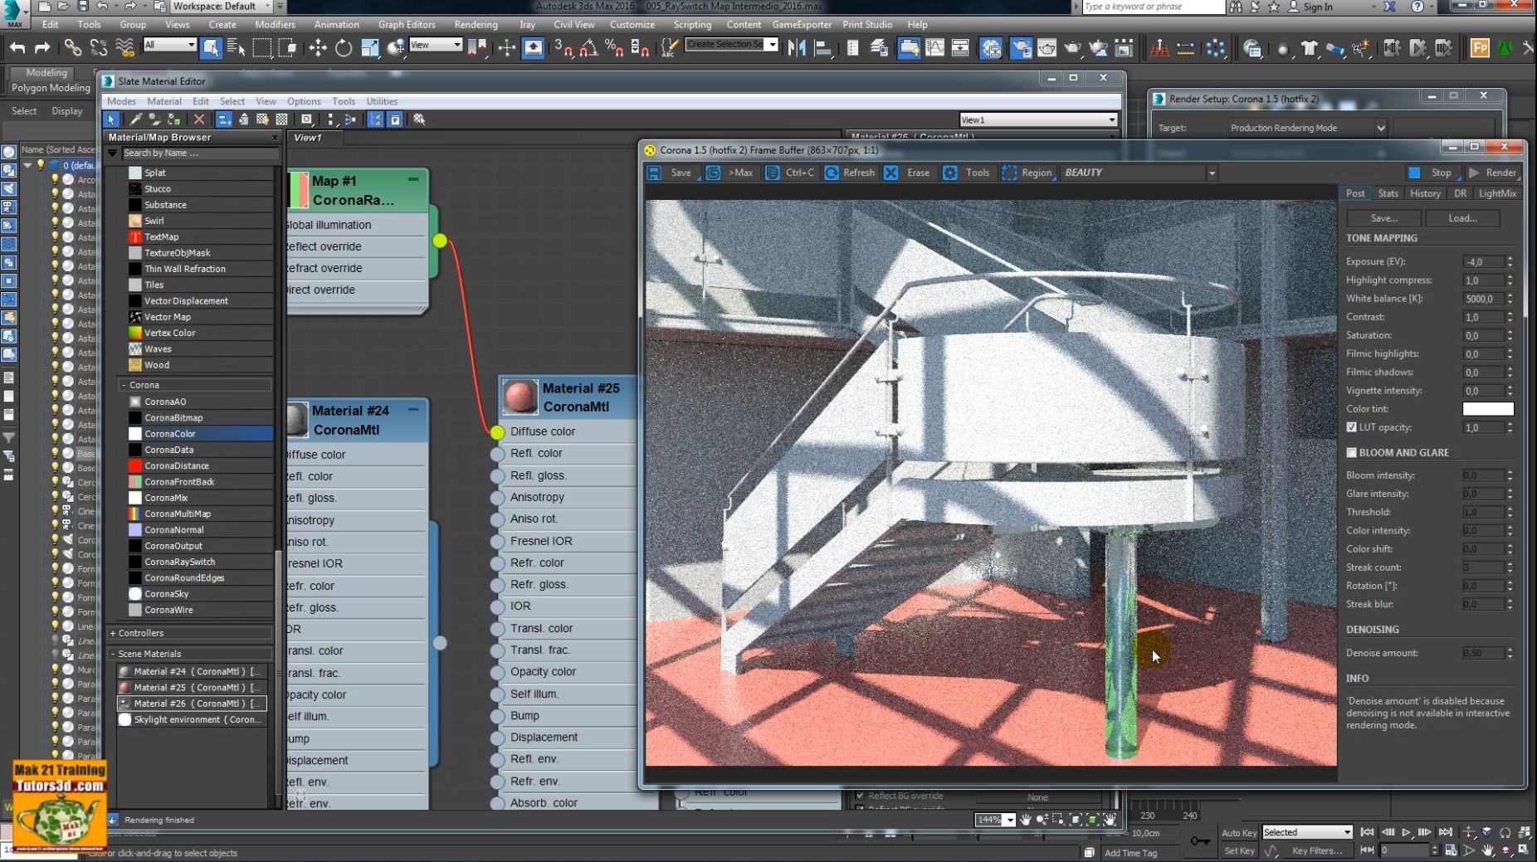The image size is (1537, 862).
Task: Click the Delete Selected node icon
Action: pos(199,119)
